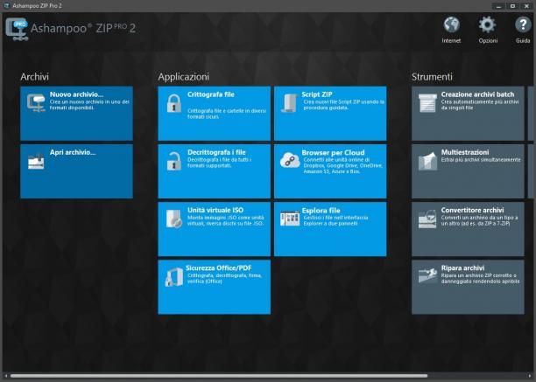Click the title bar app icon
The image size is (536, 382).
point(6,5)
